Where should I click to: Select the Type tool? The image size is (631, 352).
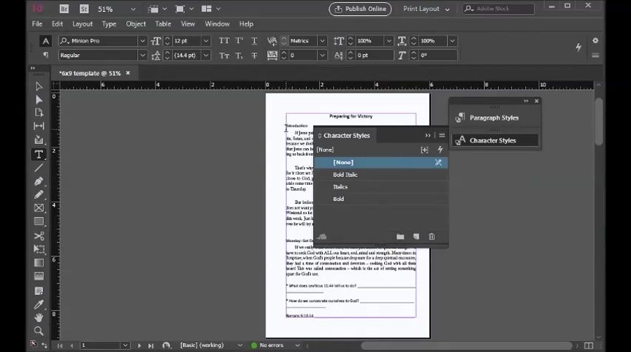point(39,155)
